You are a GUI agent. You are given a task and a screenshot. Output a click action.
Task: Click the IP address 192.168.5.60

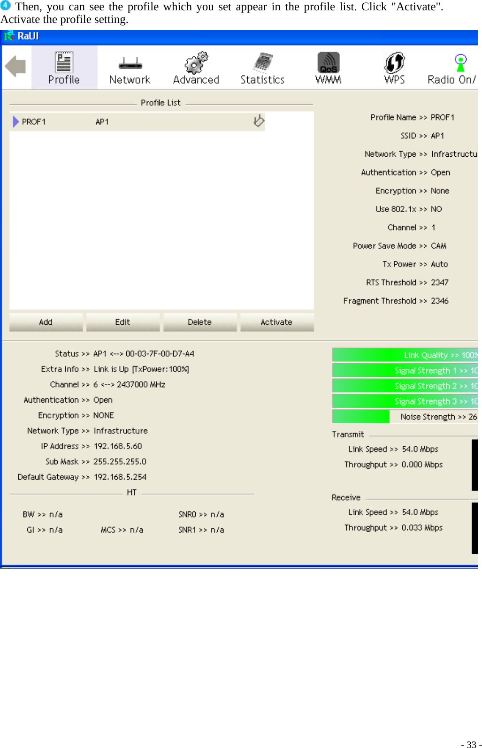(118, 446)
